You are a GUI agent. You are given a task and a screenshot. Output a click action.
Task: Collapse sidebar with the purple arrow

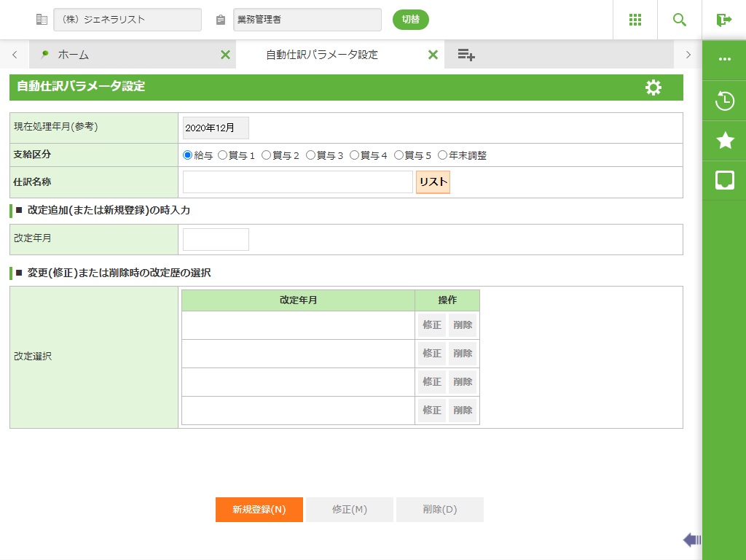(x=691, y=540)
